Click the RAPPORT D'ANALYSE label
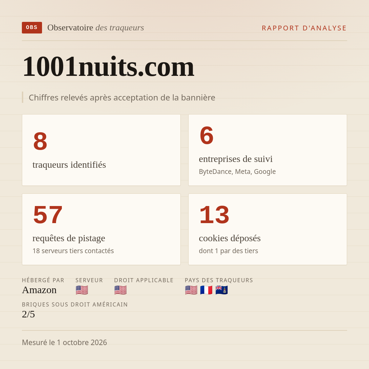369x369 pixels. coord(304,28)
